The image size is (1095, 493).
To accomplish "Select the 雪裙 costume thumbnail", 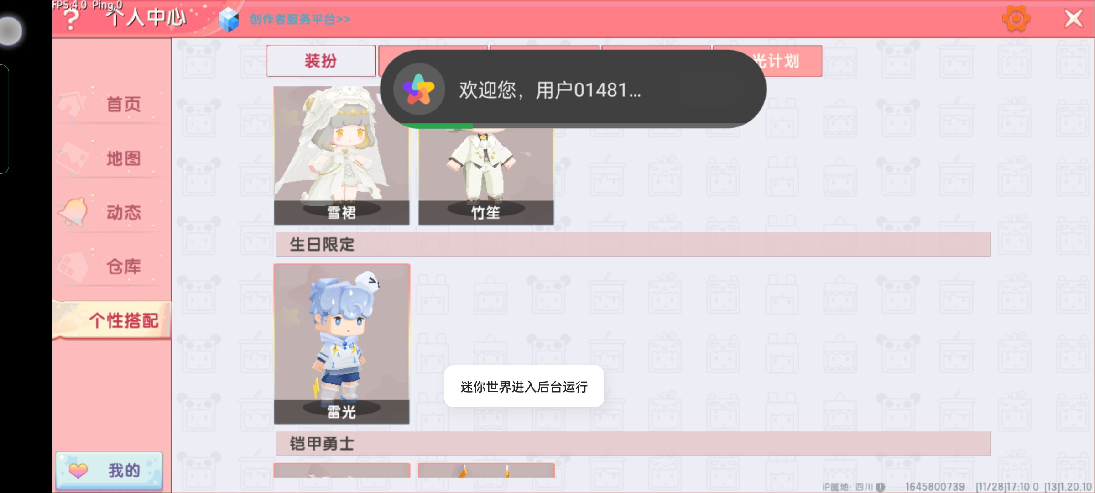I will pos(341,155).
